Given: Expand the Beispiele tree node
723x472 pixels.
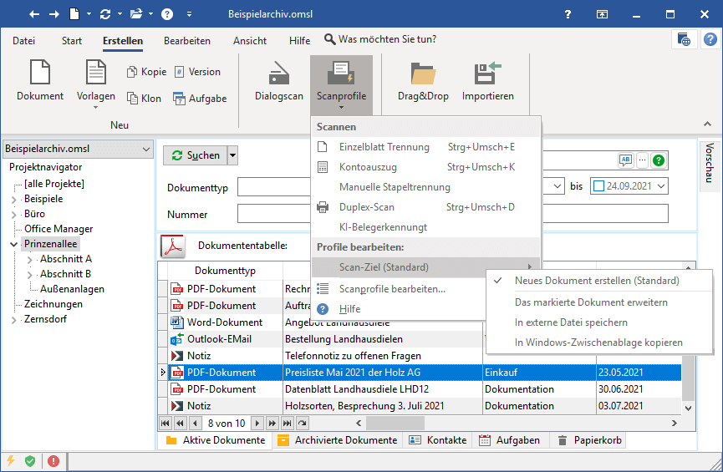Looking at the screenshot, I should (13, 200).
